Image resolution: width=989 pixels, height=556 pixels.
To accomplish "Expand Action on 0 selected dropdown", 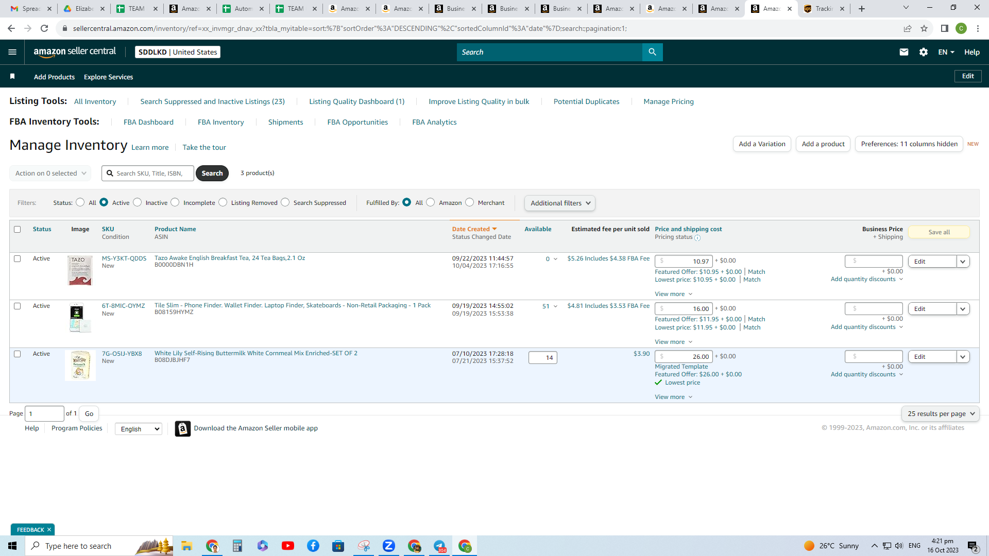I will 50,173.
